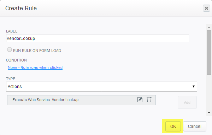Click the scrollbar up arrow

click(x=209, y=27)
